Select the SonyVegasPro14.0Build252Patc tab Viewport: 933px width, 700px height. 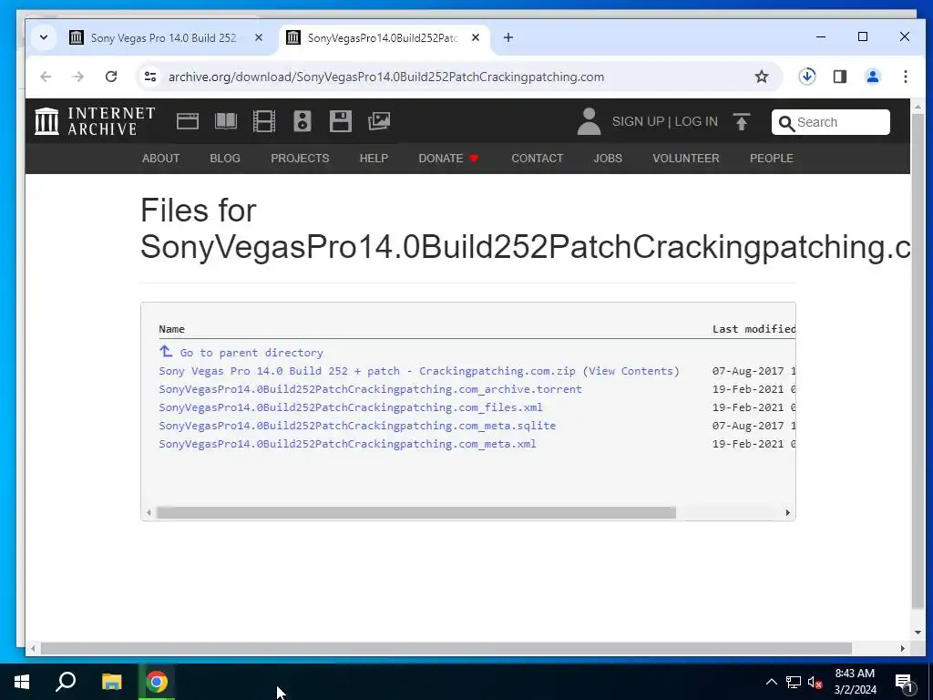point(384,37)
